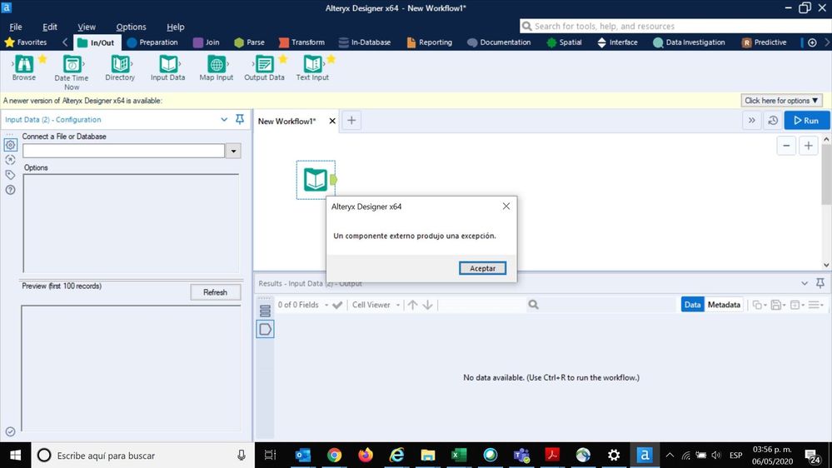Show messages view icon in Results sidebar
832x468 pixels.
(266, 311)
